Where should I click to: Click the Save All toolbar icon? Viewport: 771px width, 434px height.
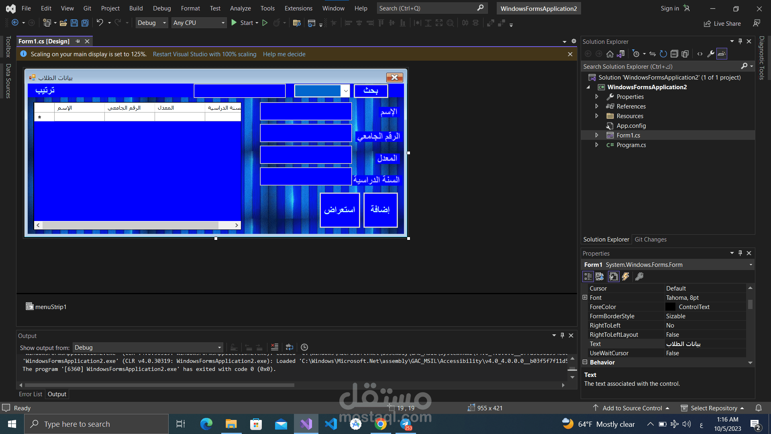click(85, 23)
